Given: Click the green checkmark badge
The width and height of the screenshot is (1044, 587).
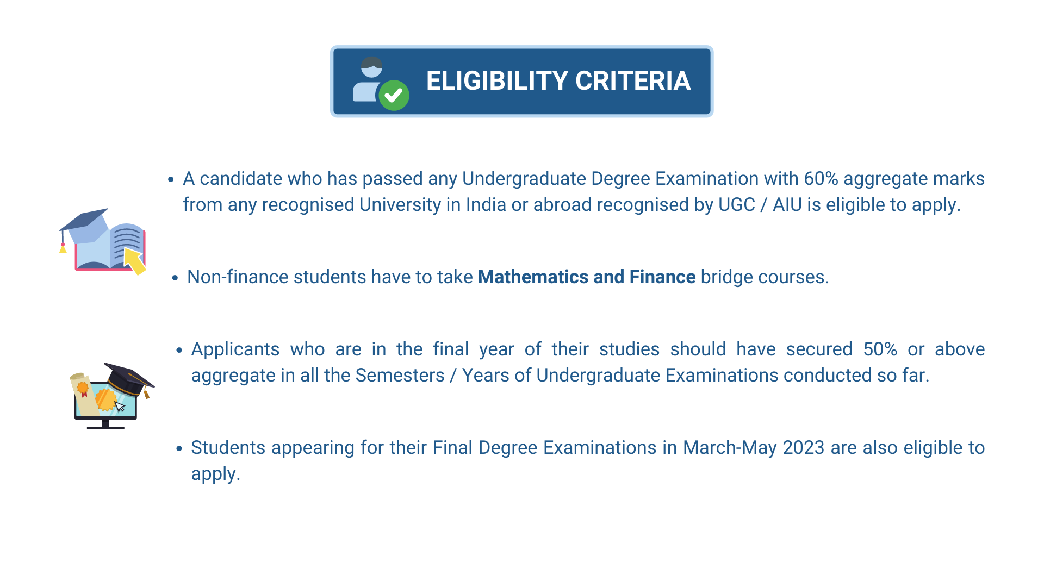Looking at the screenshot, I should (394, 96).
